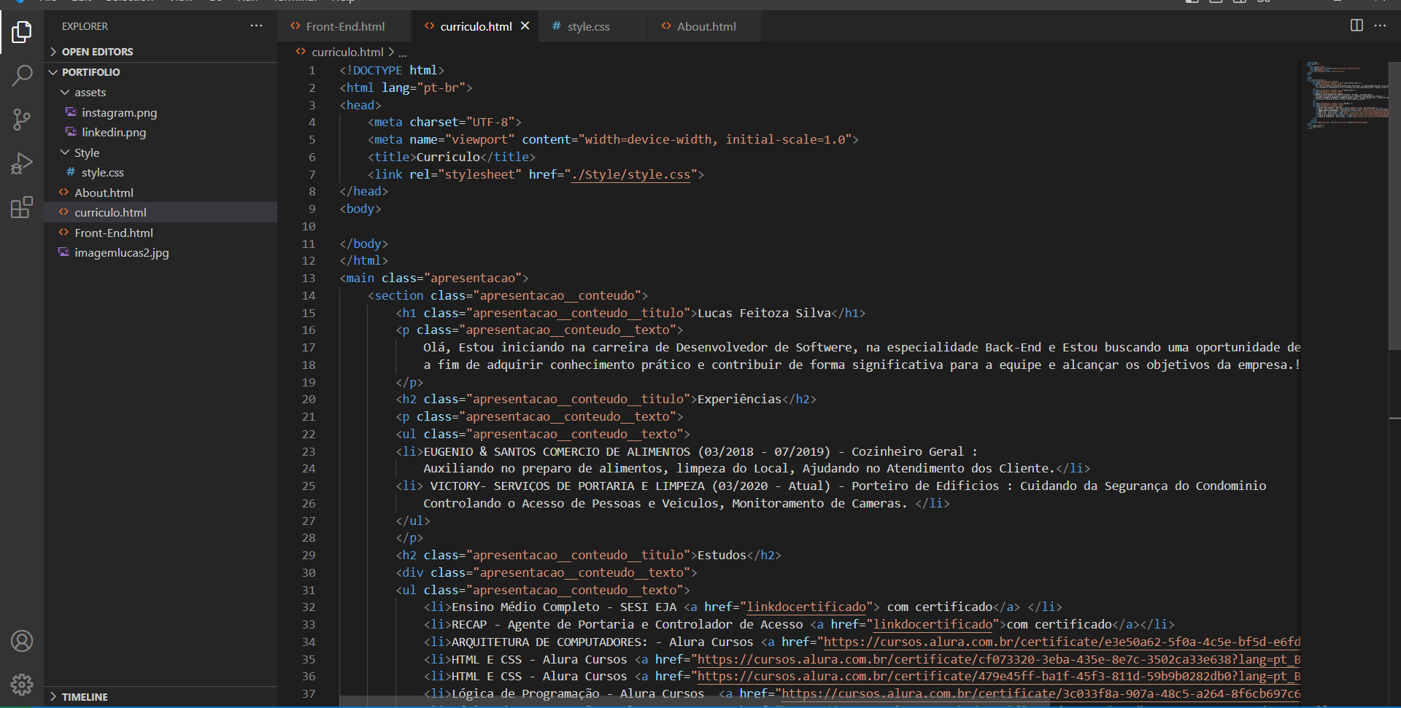Click line number 13 in the gutter

click(309, 278)
